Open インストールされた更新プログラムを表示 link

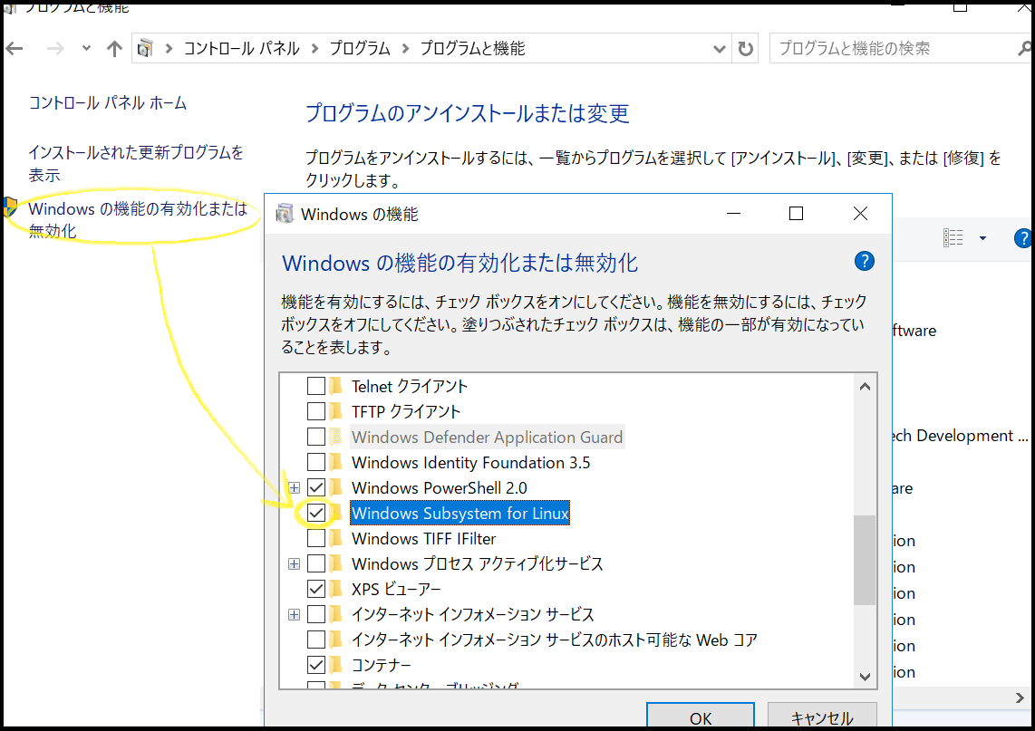pyautogui.click(x=135, y=164)
